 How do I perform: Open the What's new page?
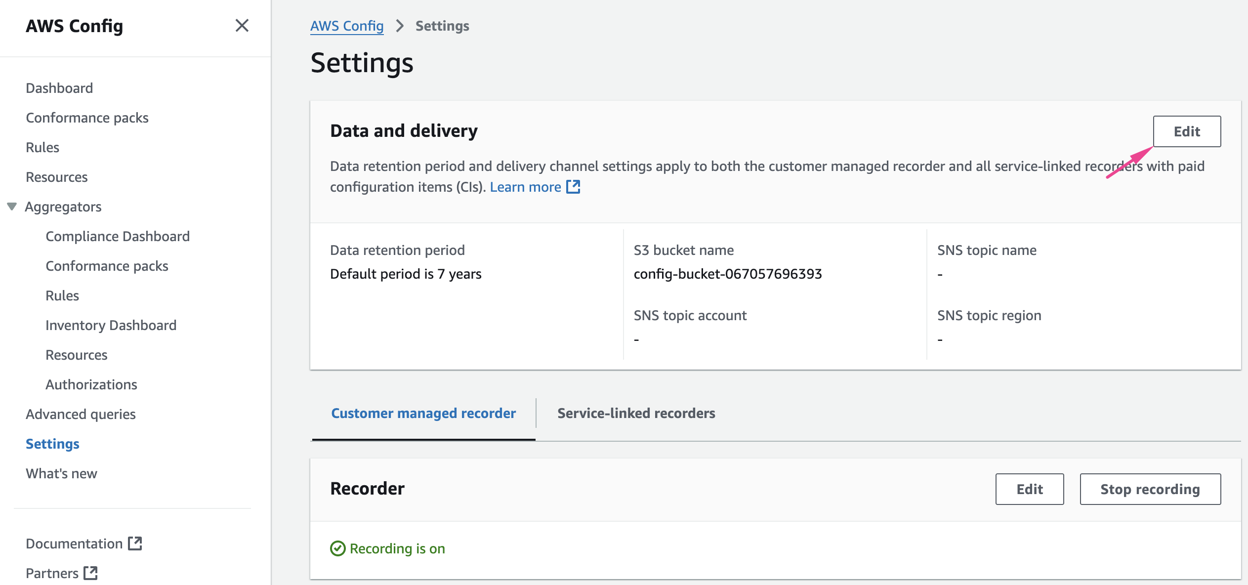[x=61, y=473]
